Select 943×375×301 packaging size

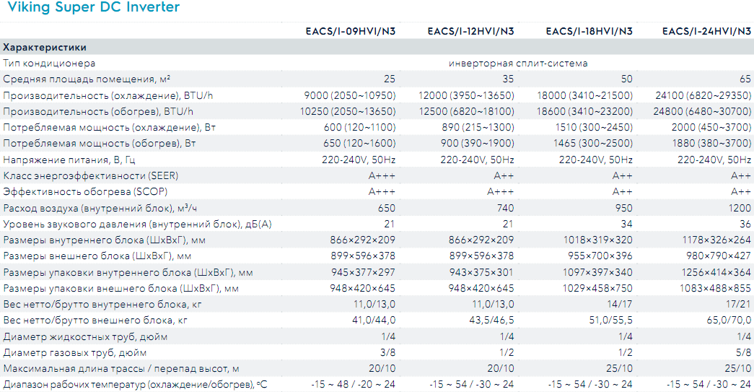(x=481, y=273)
